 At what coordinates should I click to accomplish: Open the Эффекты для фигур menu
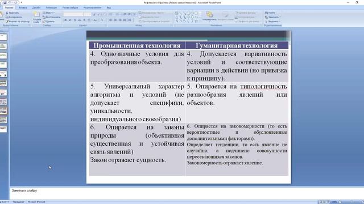point(247,22)
